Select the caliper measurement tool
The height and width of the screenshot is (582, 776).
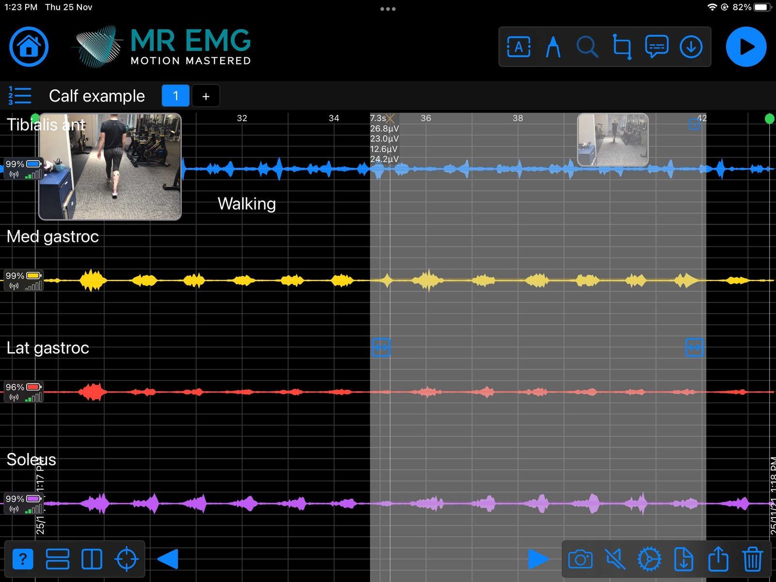[x=553, y=47]
